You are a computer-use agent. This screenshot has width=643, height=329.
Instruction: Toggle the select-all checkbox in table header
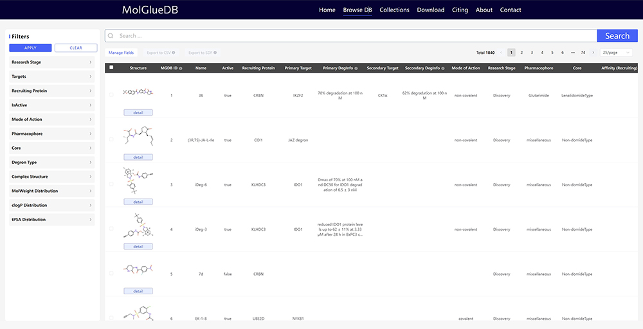click(x=111, y=67)
